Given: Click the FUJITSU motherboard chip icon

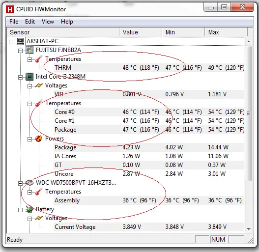Looking at the screenshot, I should click(x=29, y=50).
